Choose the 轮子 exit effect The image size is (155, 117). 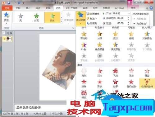[116, 83]
